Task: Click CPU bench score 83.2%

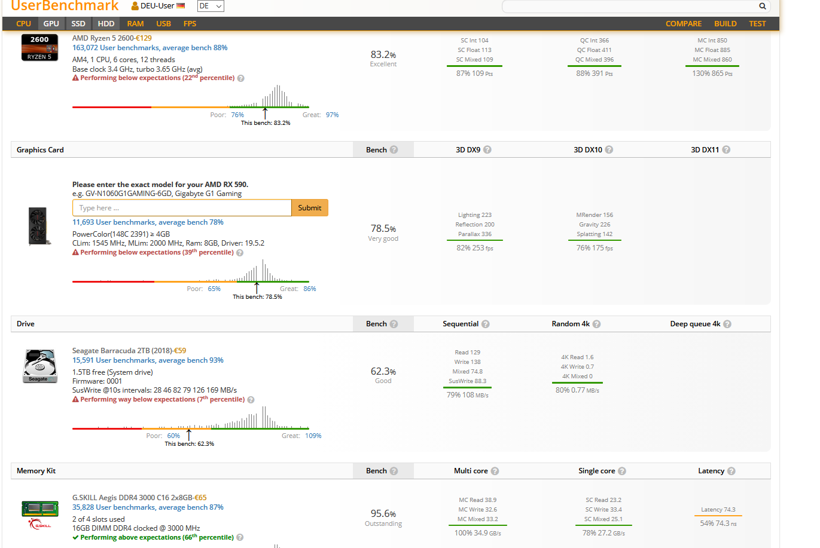Action: coord(383,54)
